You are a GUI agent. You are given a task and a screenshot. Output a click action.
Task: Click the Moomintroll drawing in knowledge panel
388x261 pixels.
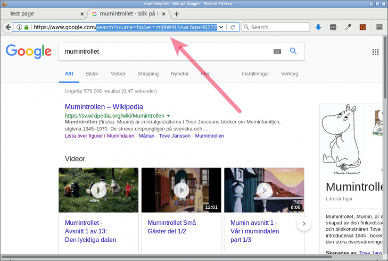pos(342,139)
